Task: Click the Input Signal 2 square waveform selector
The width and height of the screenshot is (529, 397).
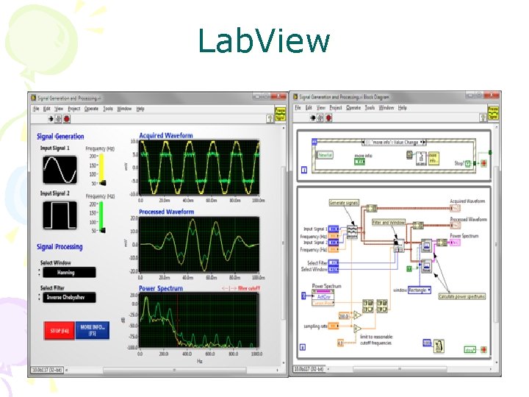Action: [x=60, y=215]
